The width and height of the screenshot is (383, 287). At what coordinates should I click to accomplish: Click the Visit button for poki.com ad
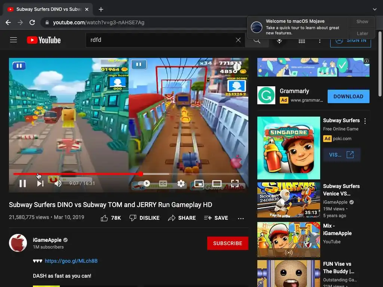tap(342, 155)
